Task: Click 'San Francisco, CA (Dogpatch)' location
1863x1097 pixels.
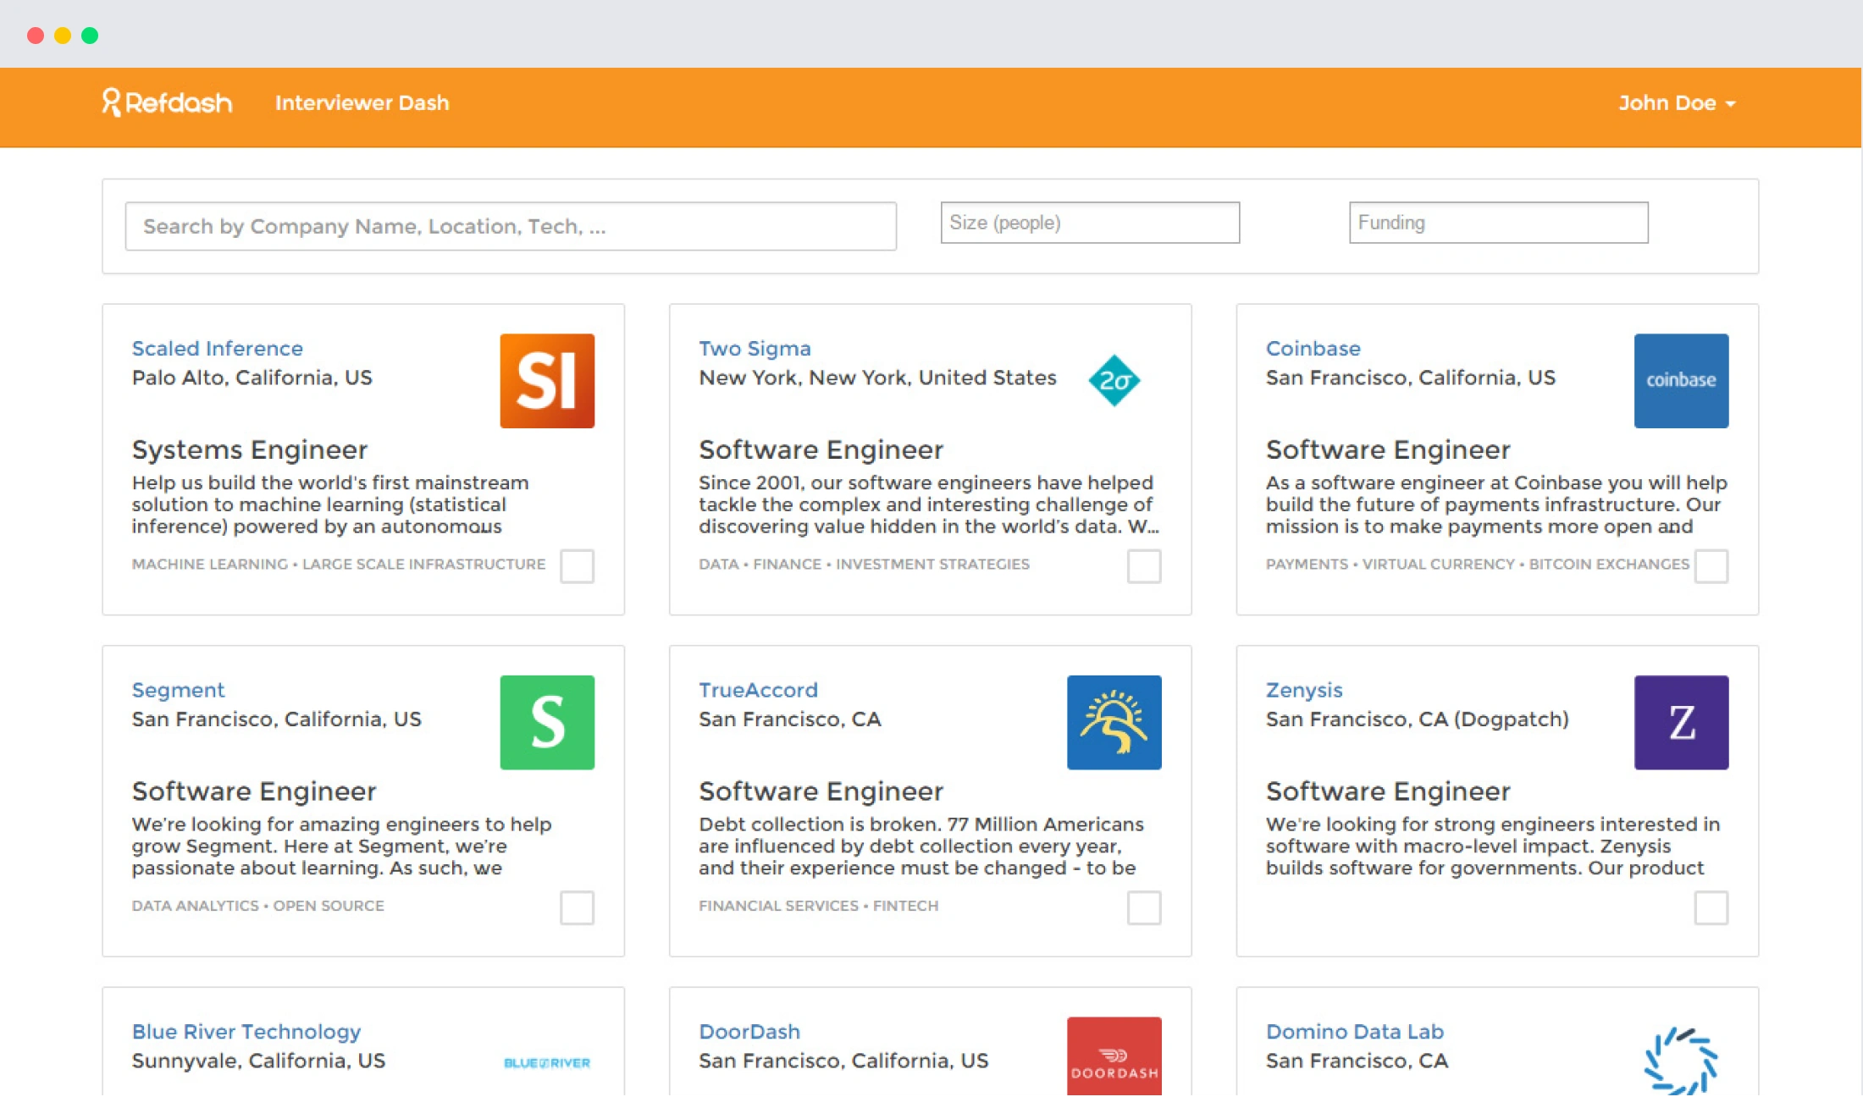Action: [1417, 719]
